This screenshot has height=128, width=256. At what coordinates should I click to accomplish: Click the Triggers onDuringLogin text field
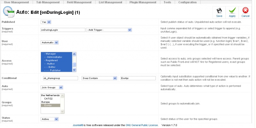click(x=63, y=30)
